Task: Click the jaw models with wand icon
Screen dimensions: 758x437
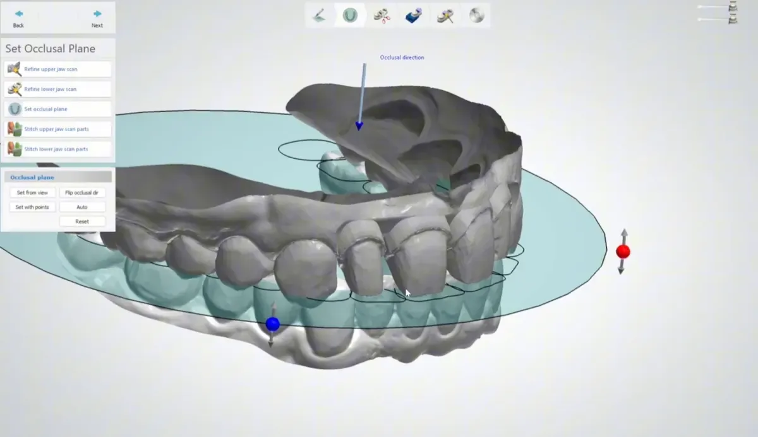Action: click(x=445, y=16)
